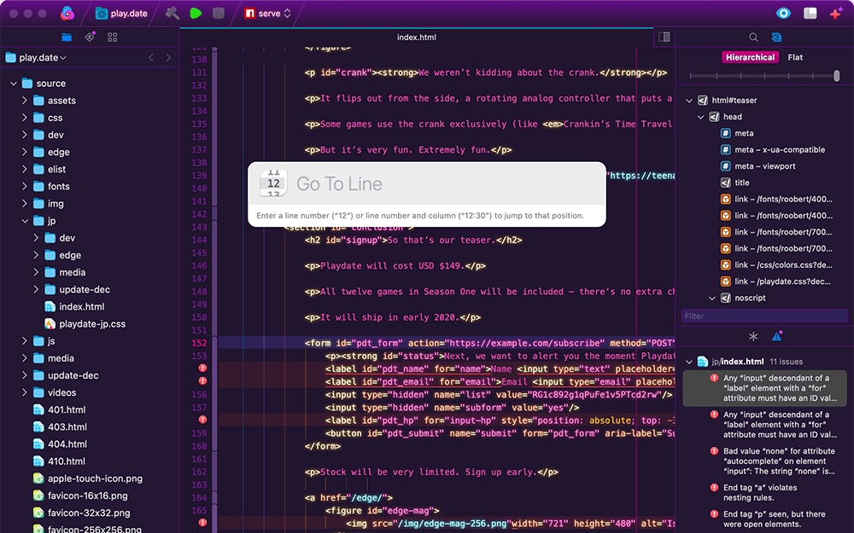Viewport: 854px width, 533px height.
Task: Click line number 152 in the gutter
Action: [x=199, y=343]
